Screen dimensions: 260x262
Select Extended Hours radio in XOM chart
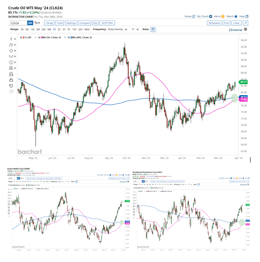[x=9, y=185]
